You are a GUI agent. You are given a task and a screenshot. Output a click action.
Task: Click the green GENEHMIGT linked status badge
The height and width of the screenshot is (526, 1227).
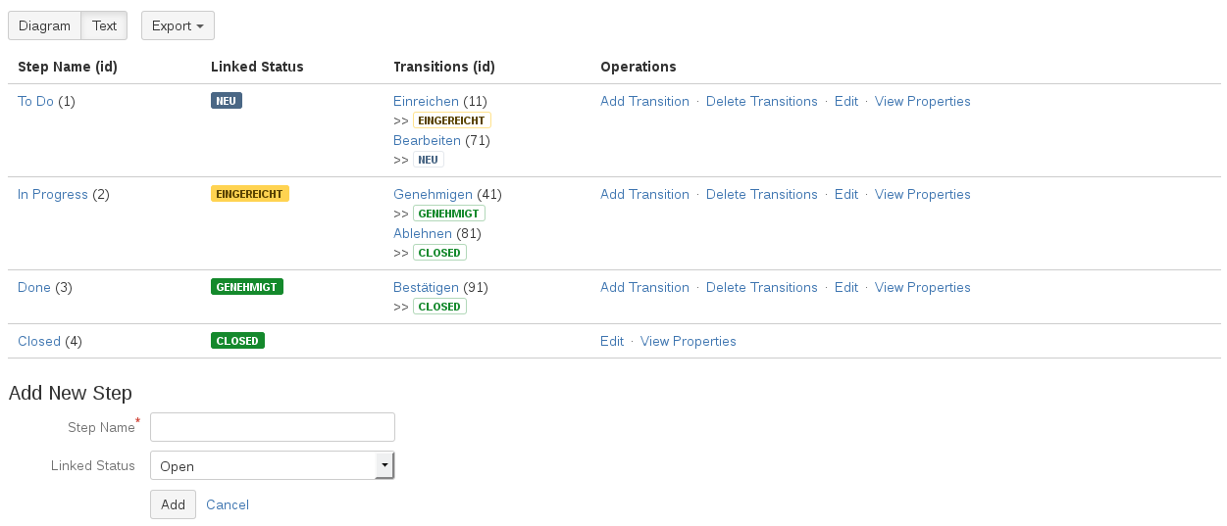247,287
